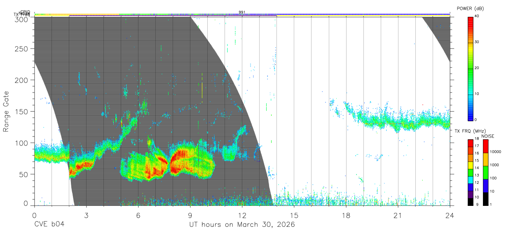The image size is (506, 233).
Task: Click the NOISE legend title
Action: [x=488, y=136]
